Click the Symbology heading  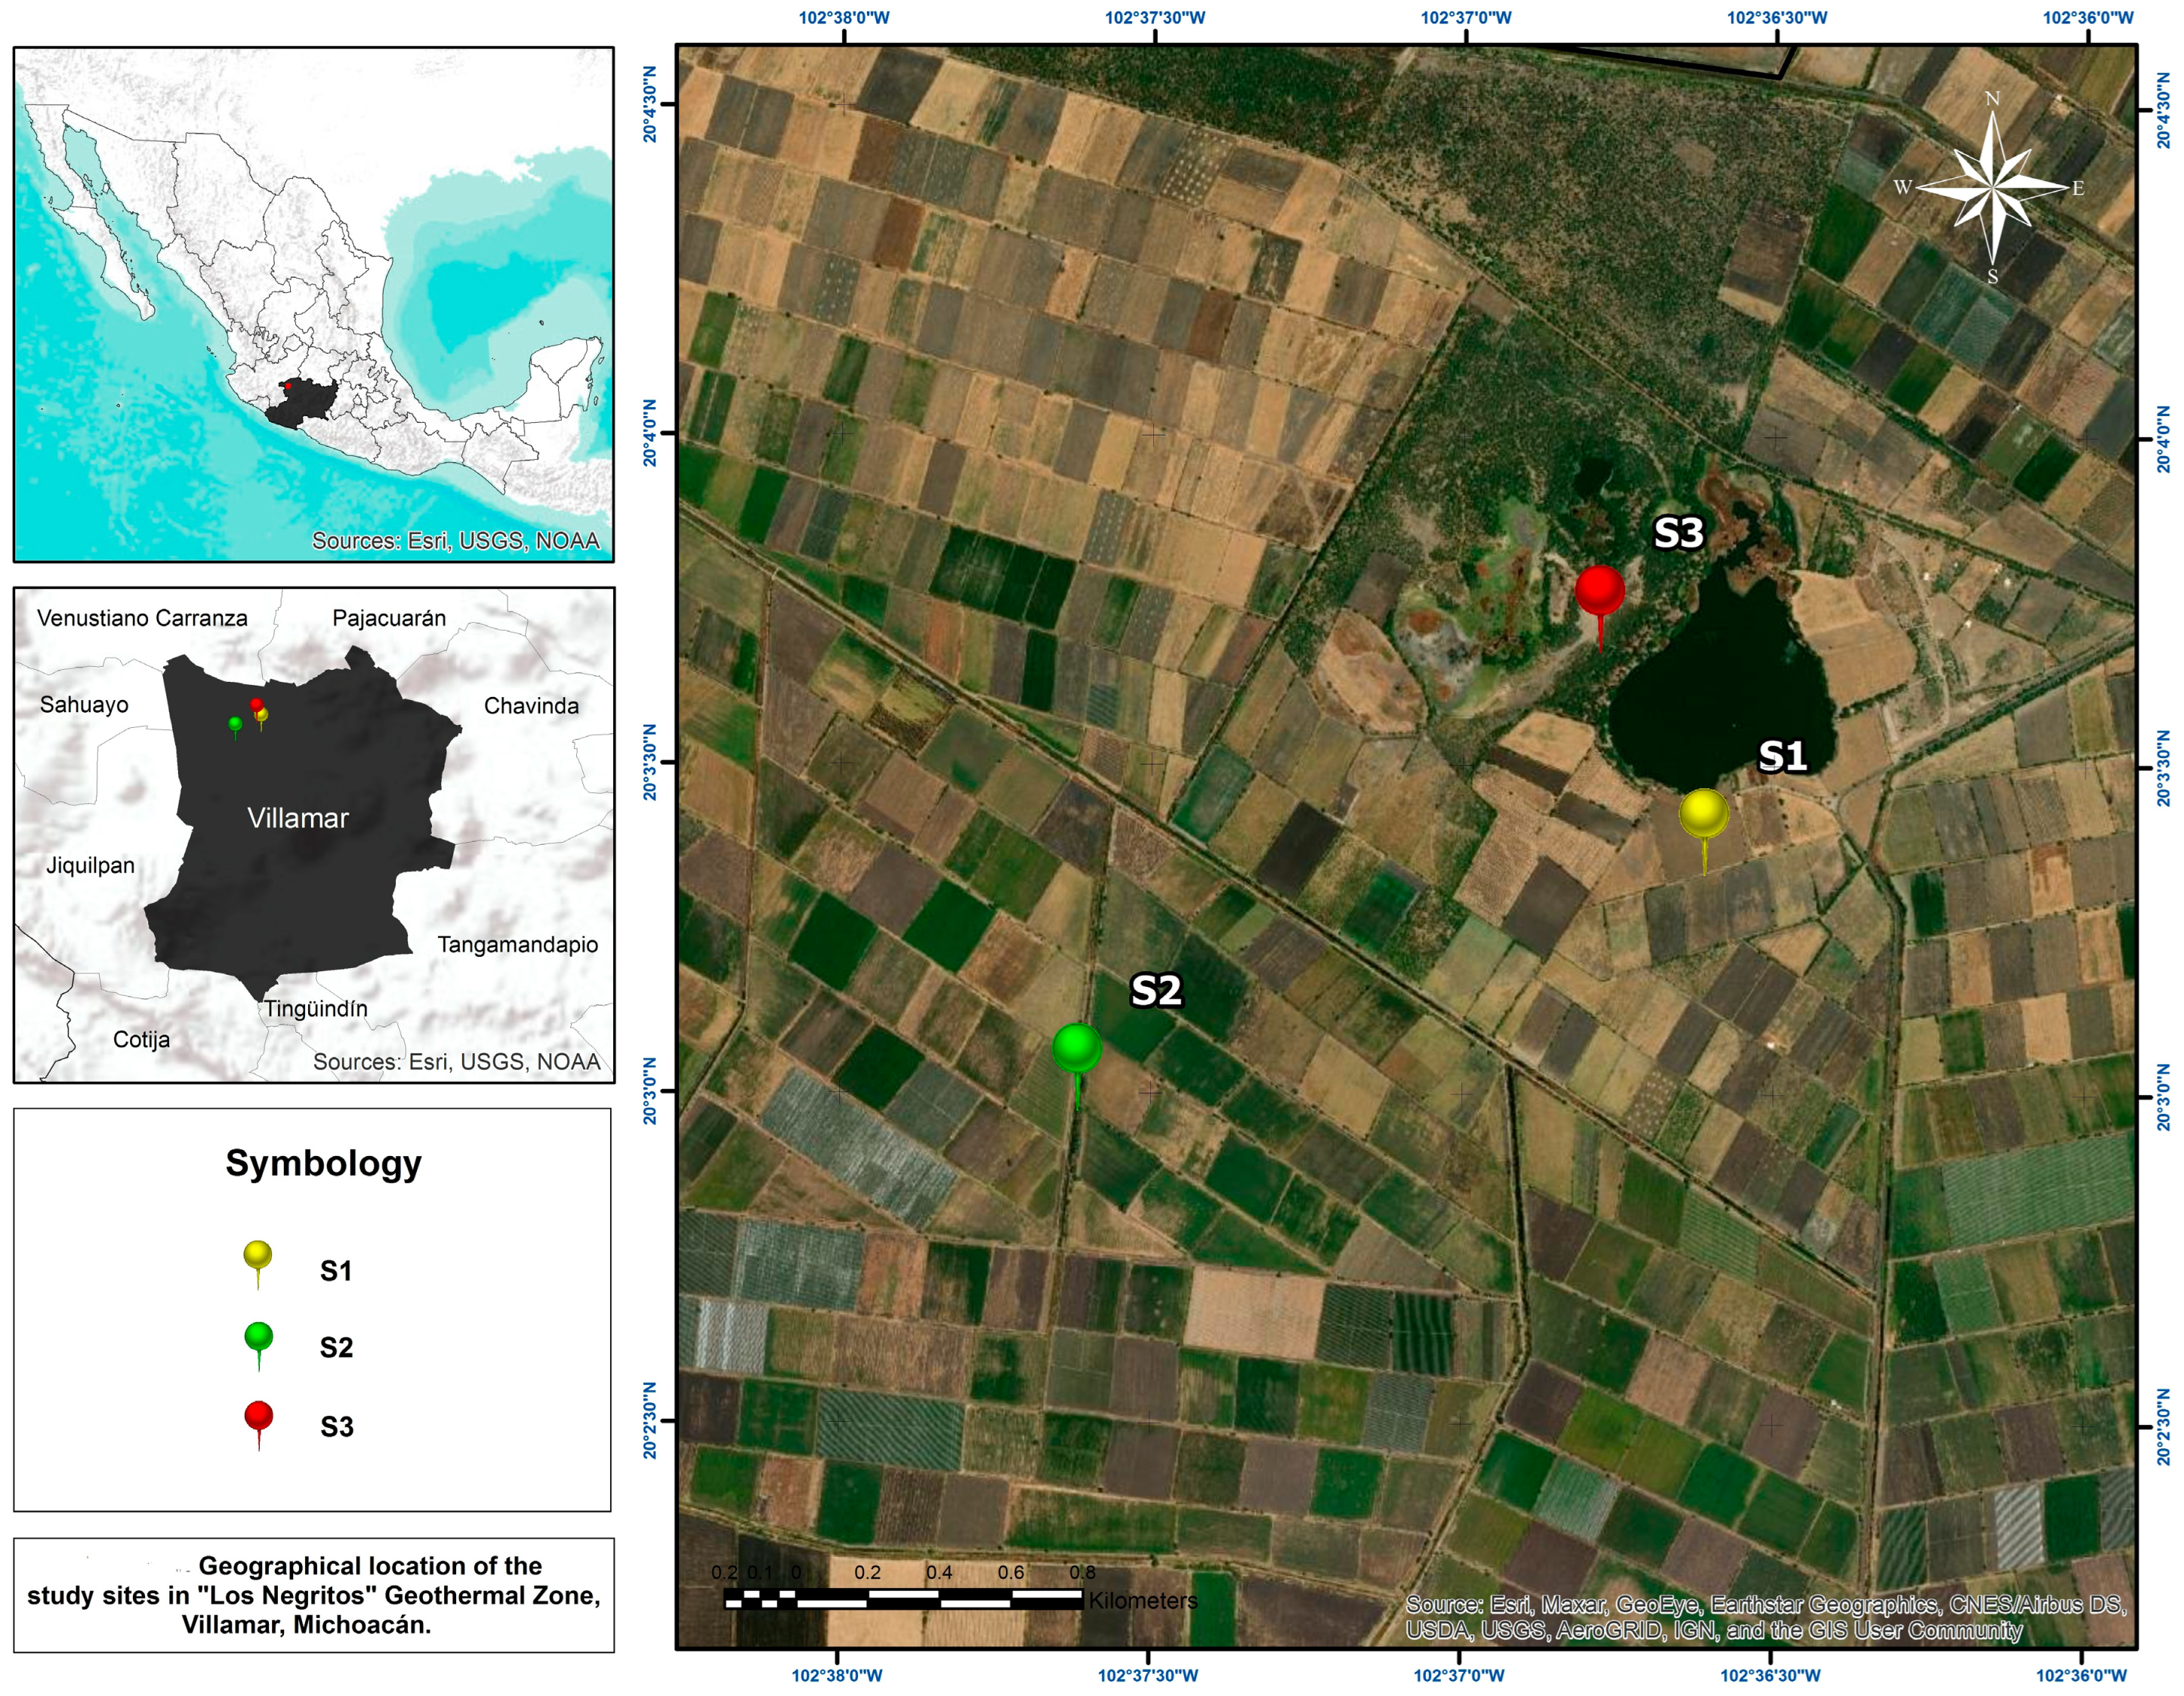[x=323, y=1163]
